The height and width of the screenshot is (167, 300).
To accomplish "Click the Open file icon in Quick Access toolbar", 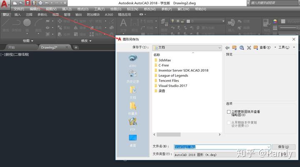I will [x=21, y=3].
